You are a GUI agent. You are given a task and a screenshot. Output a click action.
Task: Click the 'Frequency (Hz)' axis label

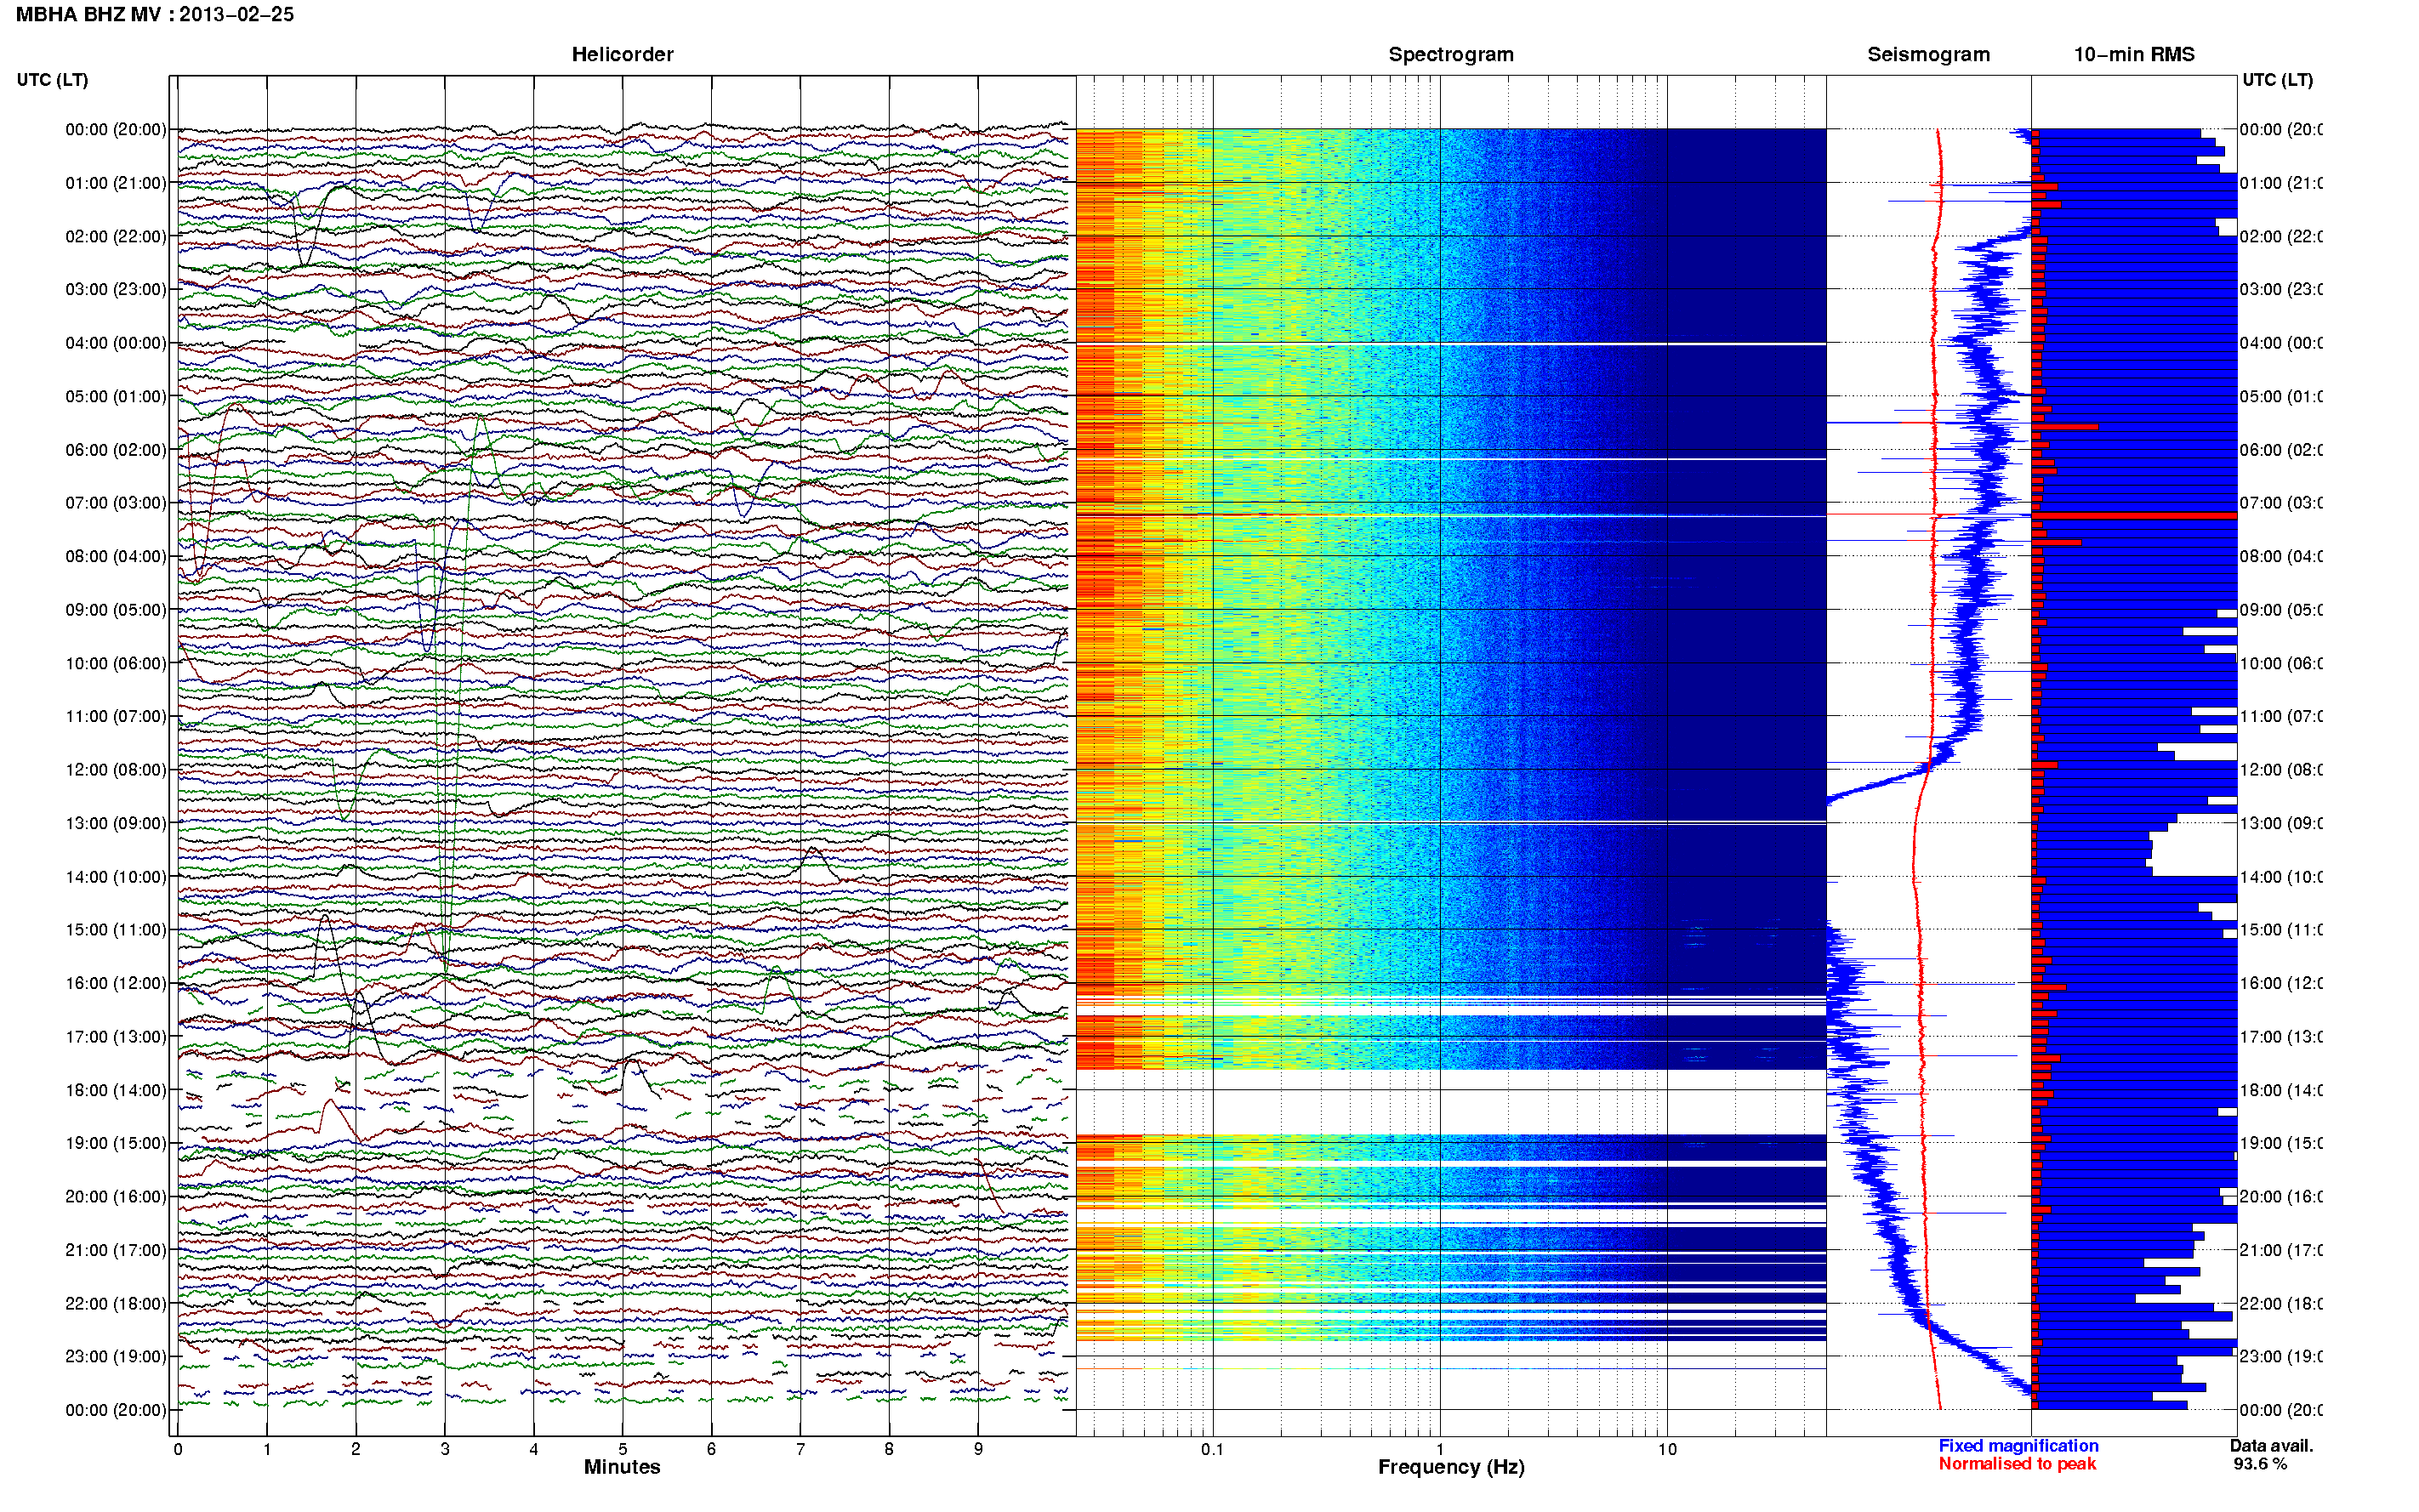pos(1451,1467)
